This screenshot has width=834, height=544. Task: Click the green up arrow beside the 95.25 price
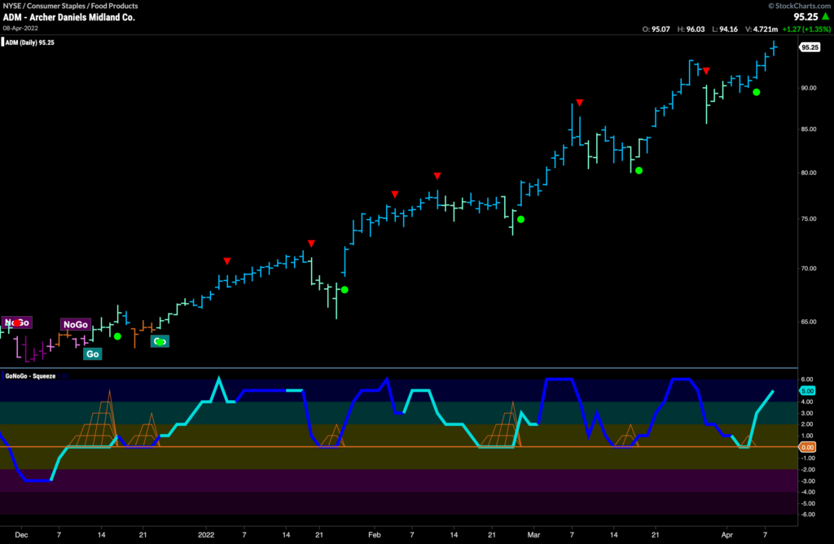click(x=826, y=16)
